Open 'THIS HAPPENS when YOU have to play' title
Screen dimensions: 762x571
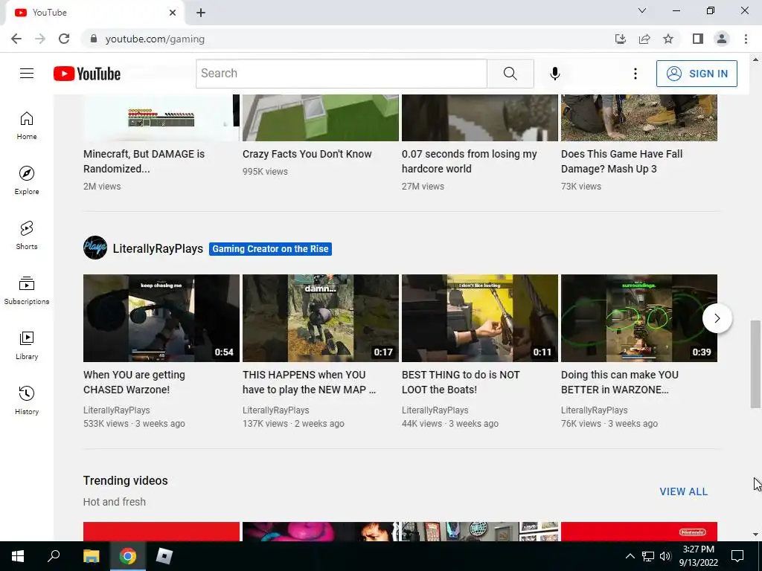309,382
